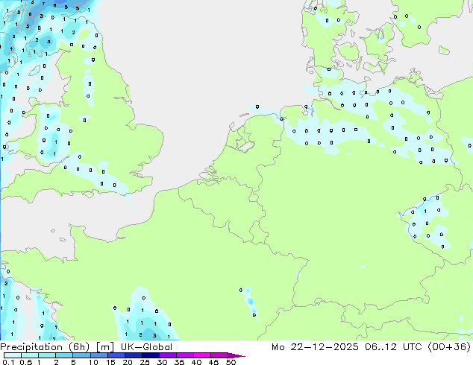The image size is (473, 365).
Task: Pick the legend swatch between 15 and 20
Action: (x=116, y=355)
